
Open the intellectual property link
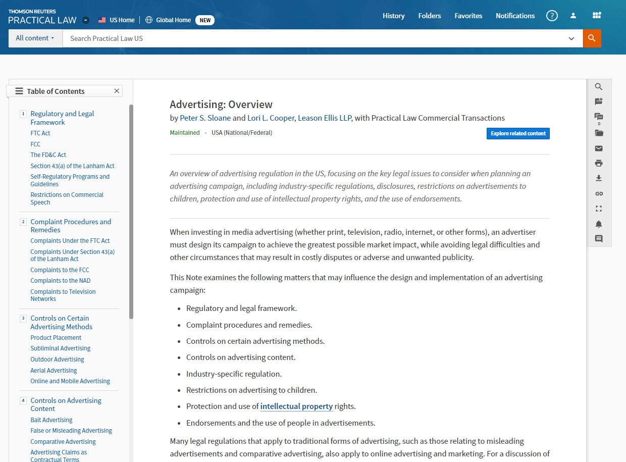[x=296, y=406]
